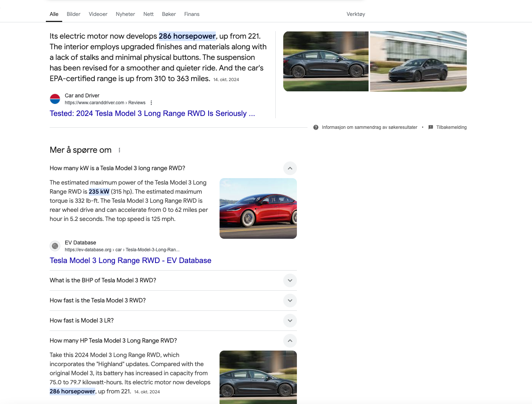Click the red Tesla Model 3 thumbnail
This screenshot has width=532, height=404.
tap(258, 208)
